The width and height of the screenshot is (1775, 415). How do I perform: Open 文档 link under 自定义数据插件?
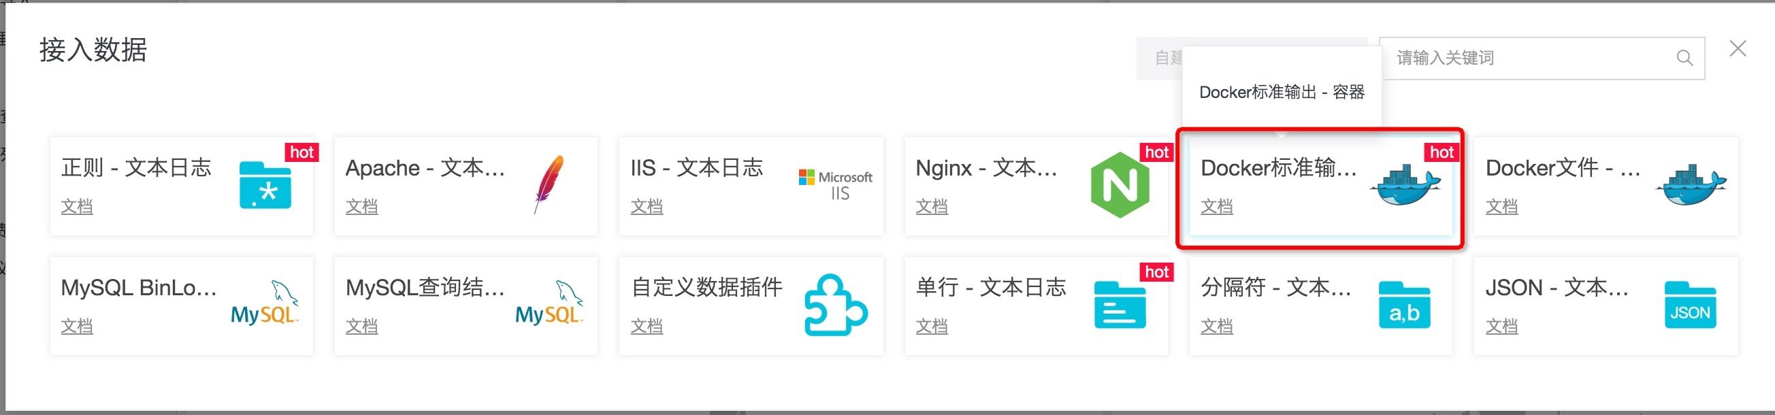[647, 327]
